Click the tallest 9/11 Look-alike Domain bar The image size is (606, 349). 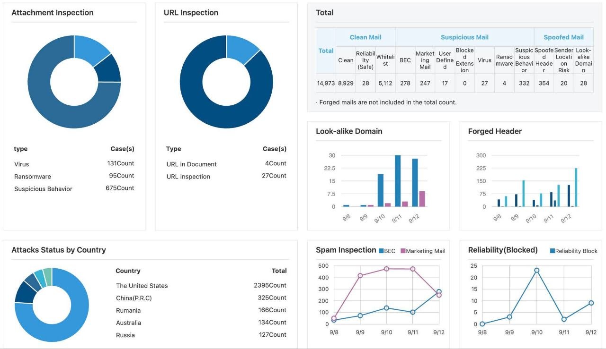point(398,181)
